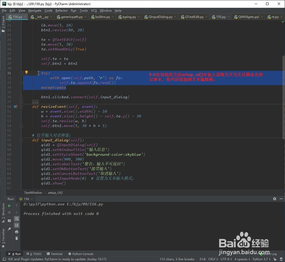Click the IDE and Plugin Updates message
Screen dimensions: 285x262
pyautogui.click(x=57, y=259)
